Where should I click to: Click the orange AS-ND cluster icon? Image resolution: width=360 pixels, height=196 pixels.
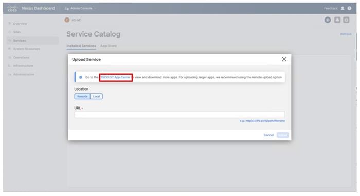[67, 20]
